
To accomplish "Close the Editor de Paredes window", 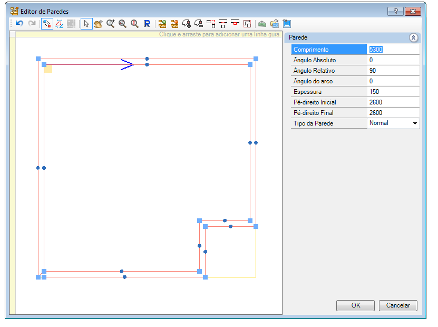I will (x=413, y=12).
